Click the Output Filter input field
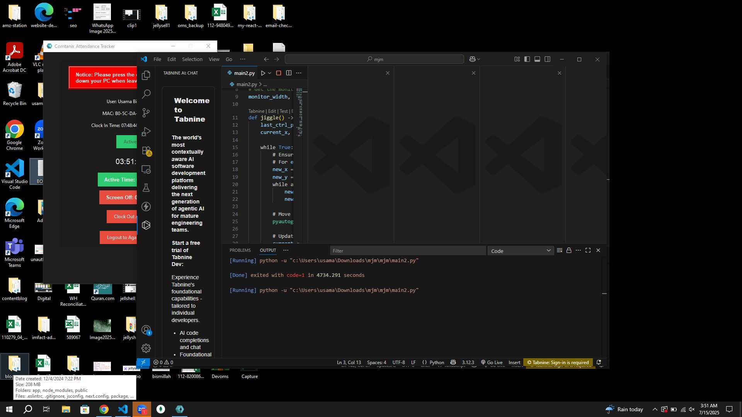Image resolution: width=742 pixels, height=417 pixels. tap(408, 251)
